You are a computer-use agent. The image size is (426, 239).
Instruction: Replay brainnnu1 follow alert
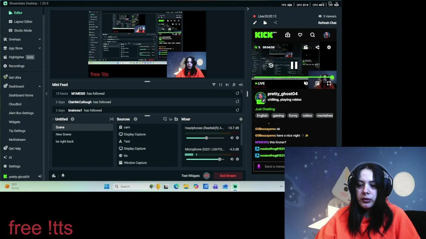point(237,110)
